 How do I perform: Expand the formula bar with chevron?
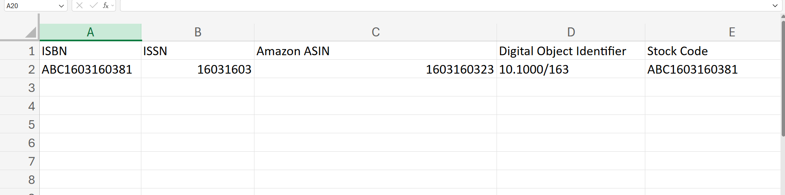click(x=775, y=6)
